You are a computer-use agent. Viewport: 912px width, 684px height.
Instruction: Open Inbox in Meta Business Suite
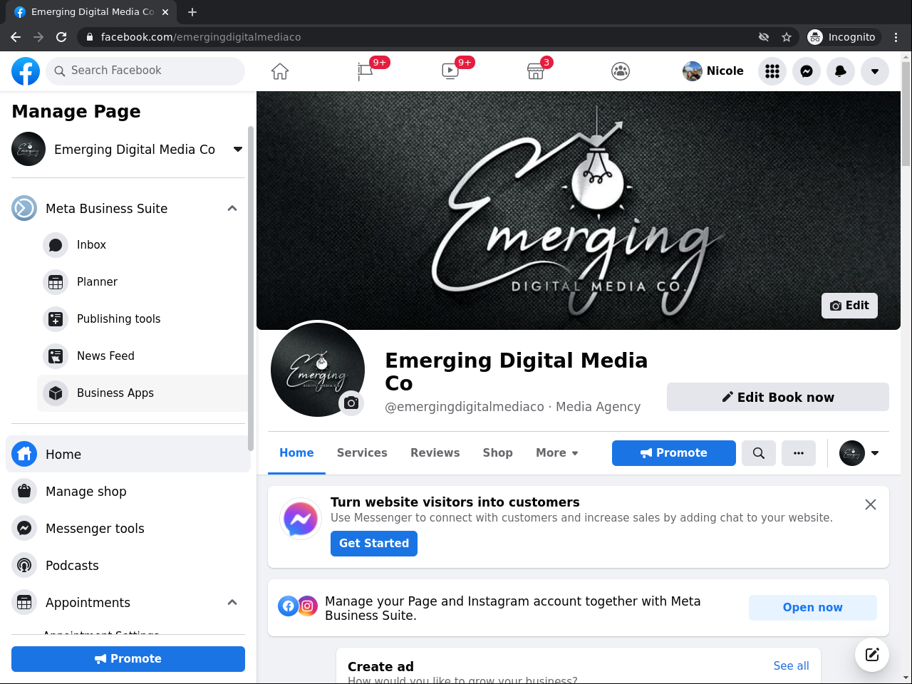pyautogui.click(x=142, y=245)
